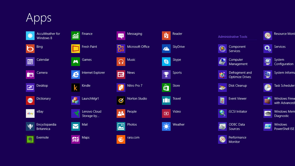Open the Event Viewer icon
This screenshot has height=166, width=295.
coord(222,101)
